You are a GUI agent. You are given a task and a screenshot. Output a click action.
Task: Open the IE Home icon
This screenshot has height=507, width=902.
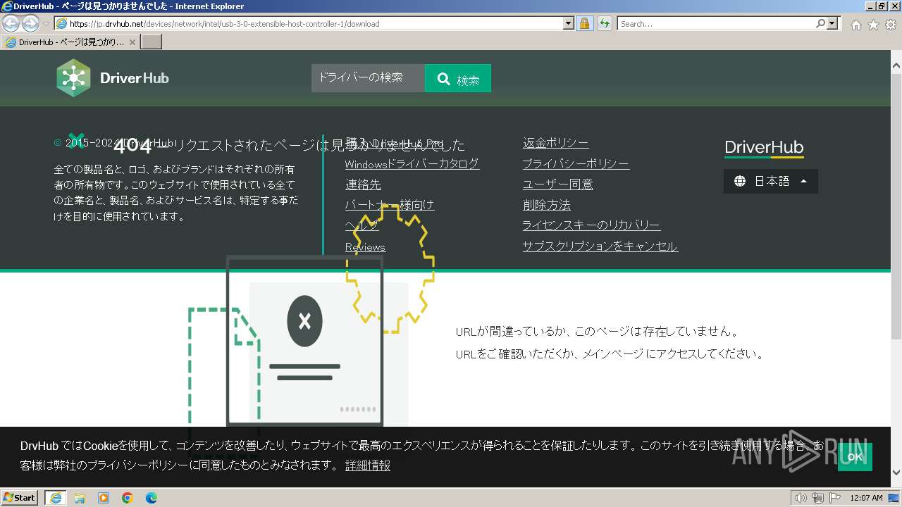pyautogui.click(x=855, y=25)
